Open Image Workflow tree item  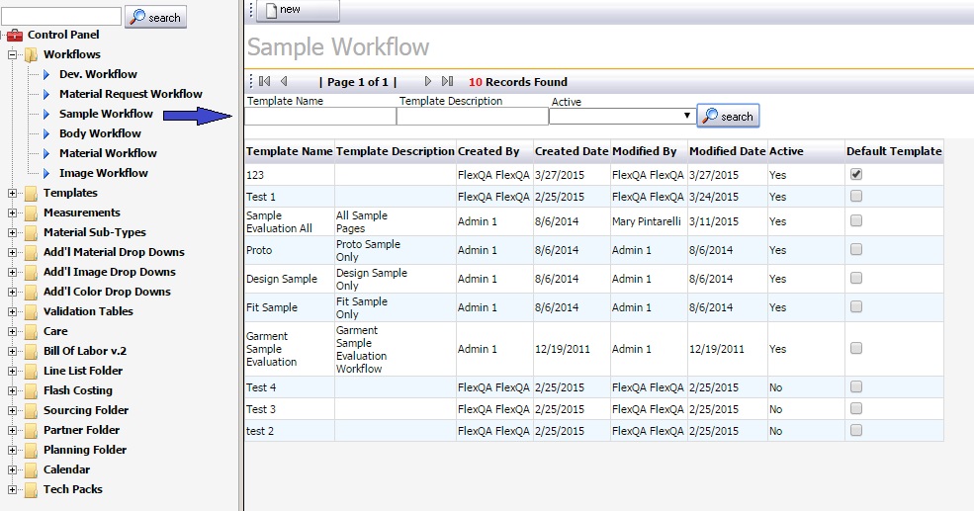tap(103, 173)
